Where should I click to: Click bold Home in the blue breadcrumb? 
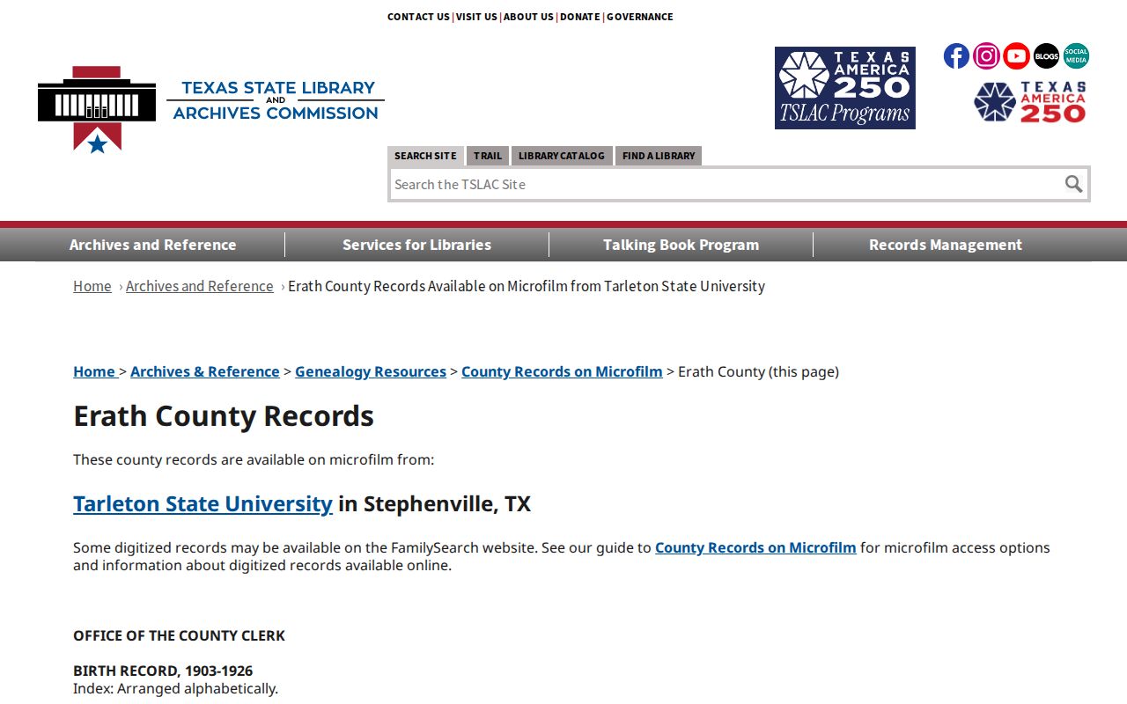point(94,371)
